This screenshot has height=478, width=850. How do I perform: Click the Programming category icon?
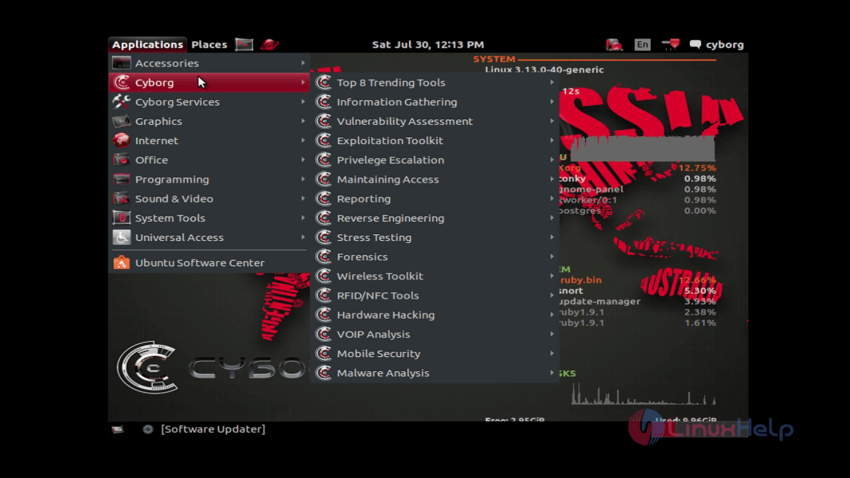(x=122, y=179)
